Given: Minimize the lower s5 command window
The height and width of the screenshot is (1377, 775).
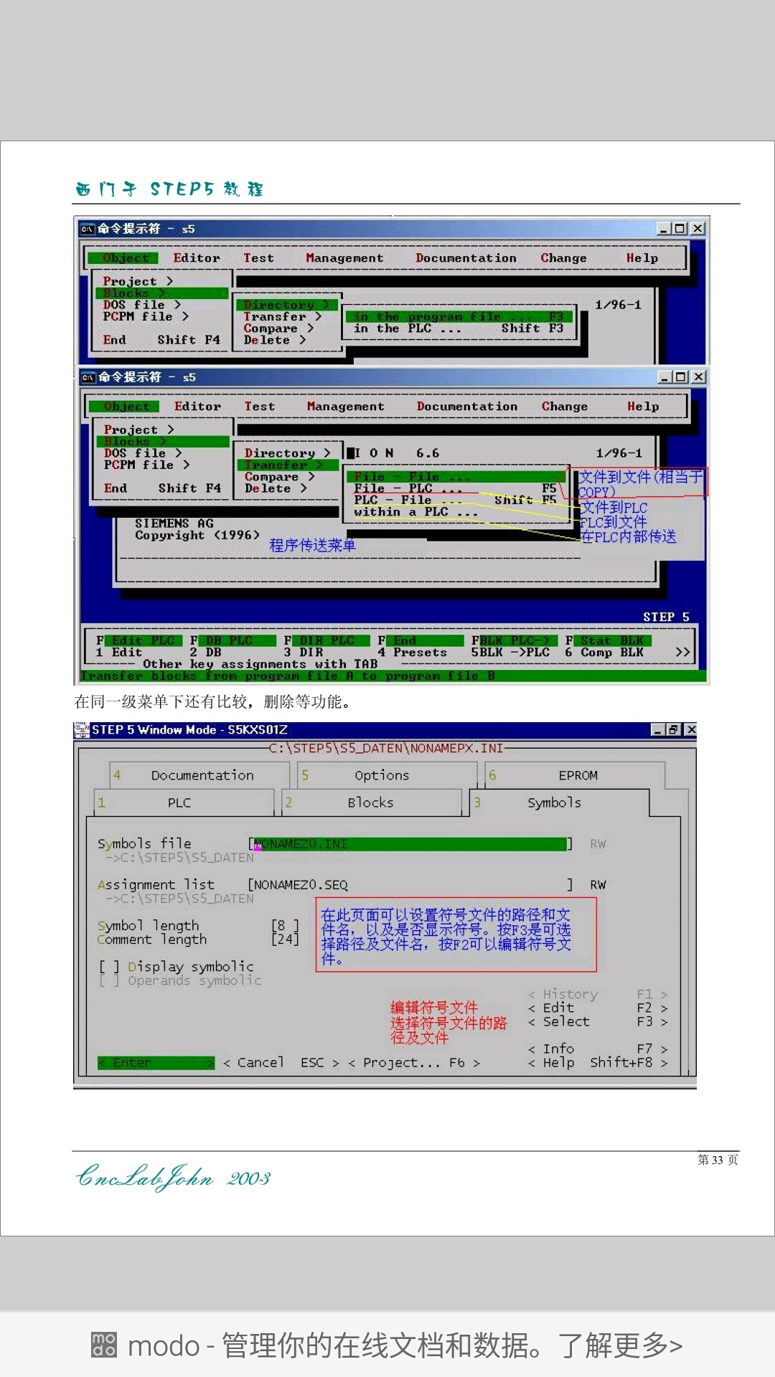Looking at the screenshot, I should [x=665, y=377].
